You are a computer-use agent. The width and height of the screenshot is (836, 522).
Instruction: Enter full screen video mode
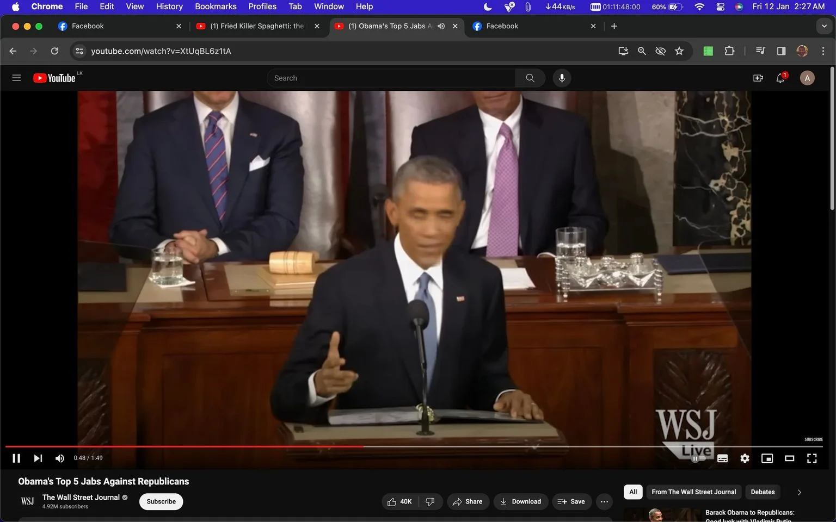[x=812, y=458]
